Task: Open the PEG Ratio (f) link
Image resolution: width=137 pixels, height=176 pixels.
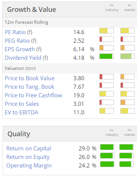Action: 21,41
